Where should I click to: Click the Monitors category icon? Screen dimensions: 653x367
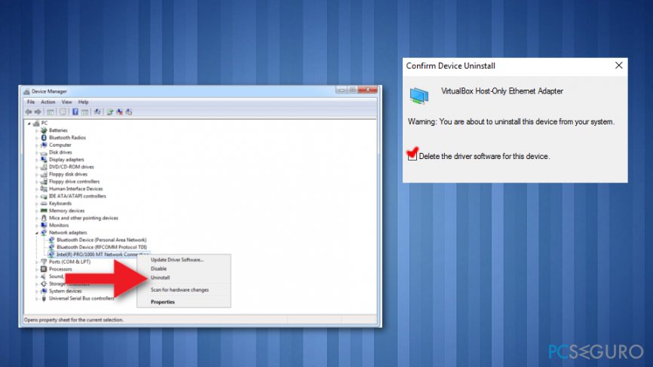coord(44,225)
